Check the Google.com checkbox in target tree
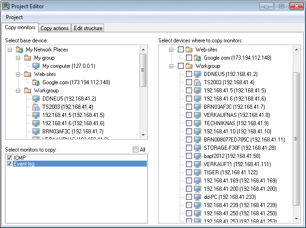This screenshot has height=228, width=306. (x=189, y=58)
